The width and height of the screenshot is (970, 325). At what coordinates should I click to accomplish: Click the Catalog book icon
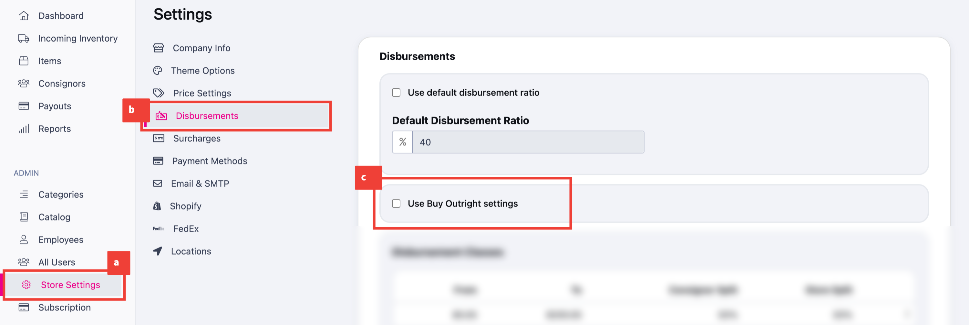pyautogui.click(x=24, y=217)
